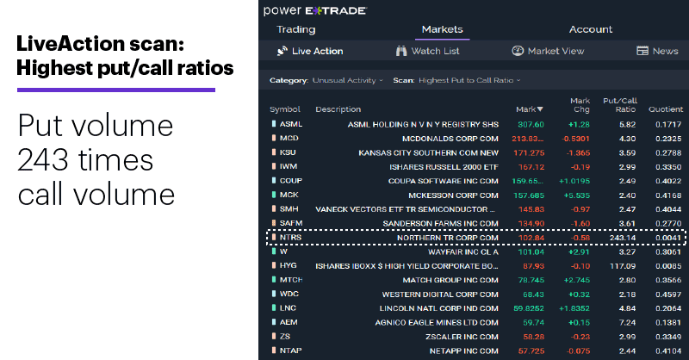
Task: Click the 0.0041 quotient value
Action: pyautogui.click(x=668, y=238)
